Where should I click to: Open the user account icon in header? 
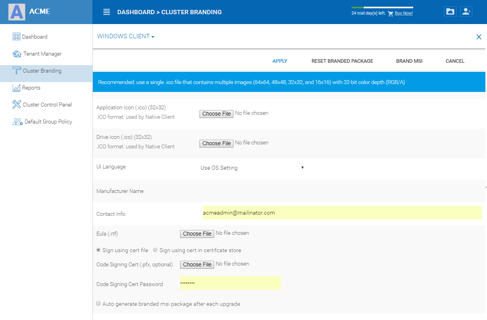click(x=466, y=11)
